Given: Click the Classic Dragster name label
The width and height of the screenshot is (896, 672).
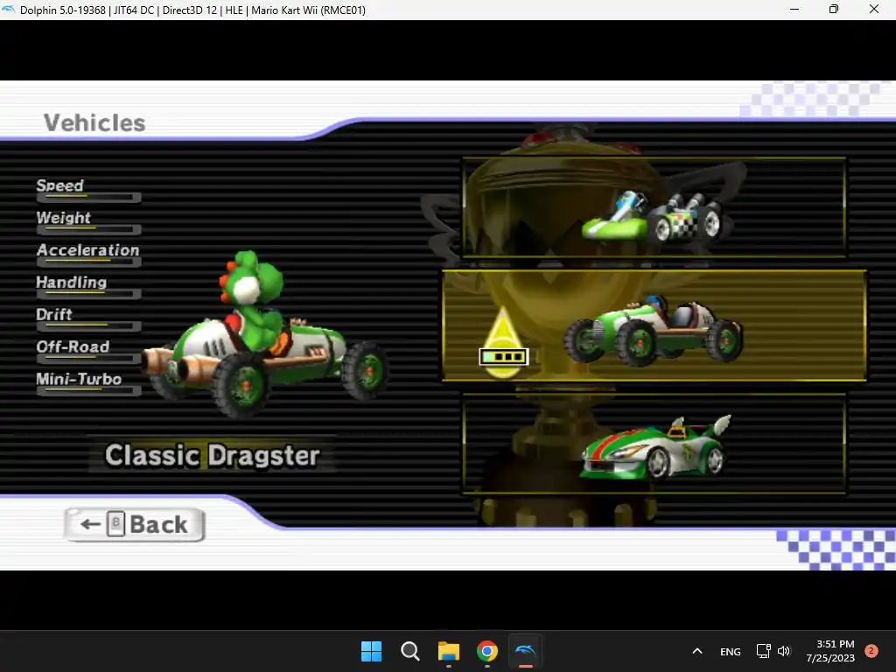Looking at the screenshot, I should click(212, 455).
